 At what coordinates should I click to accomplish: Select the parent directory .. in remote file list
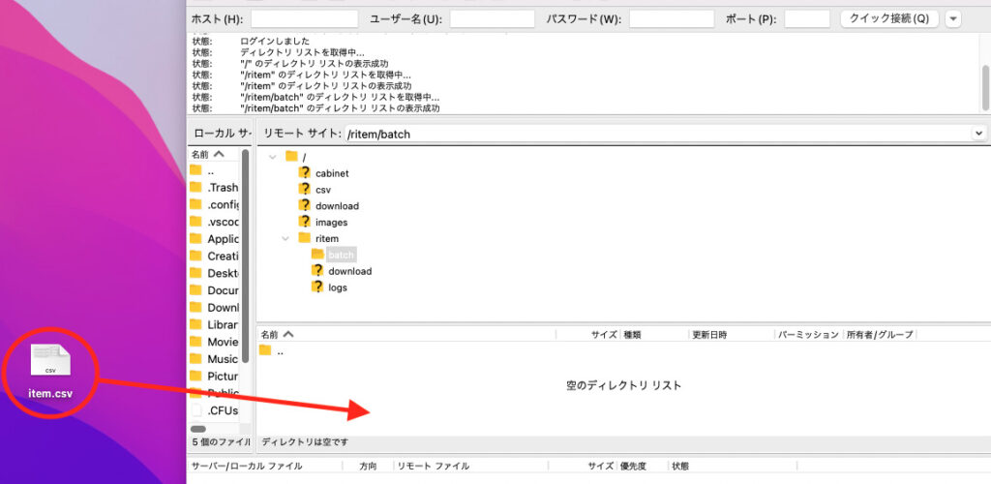click(x=272, y=351)
